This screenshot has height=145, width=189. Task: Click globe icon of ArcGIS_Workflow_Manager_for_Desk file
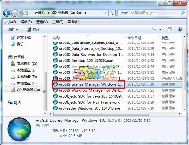[55, 90]
